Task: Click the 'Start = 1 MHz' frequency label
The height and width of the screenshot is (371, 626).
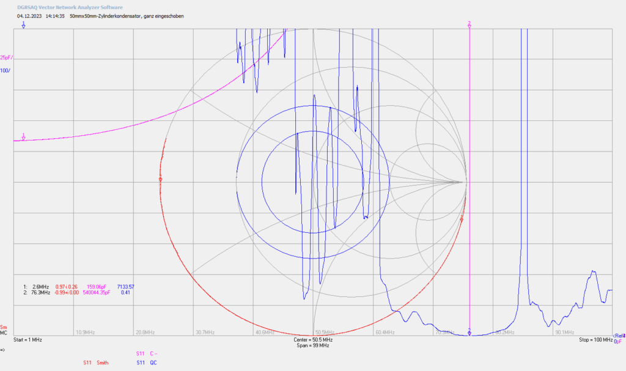Action: click(28, 340)
